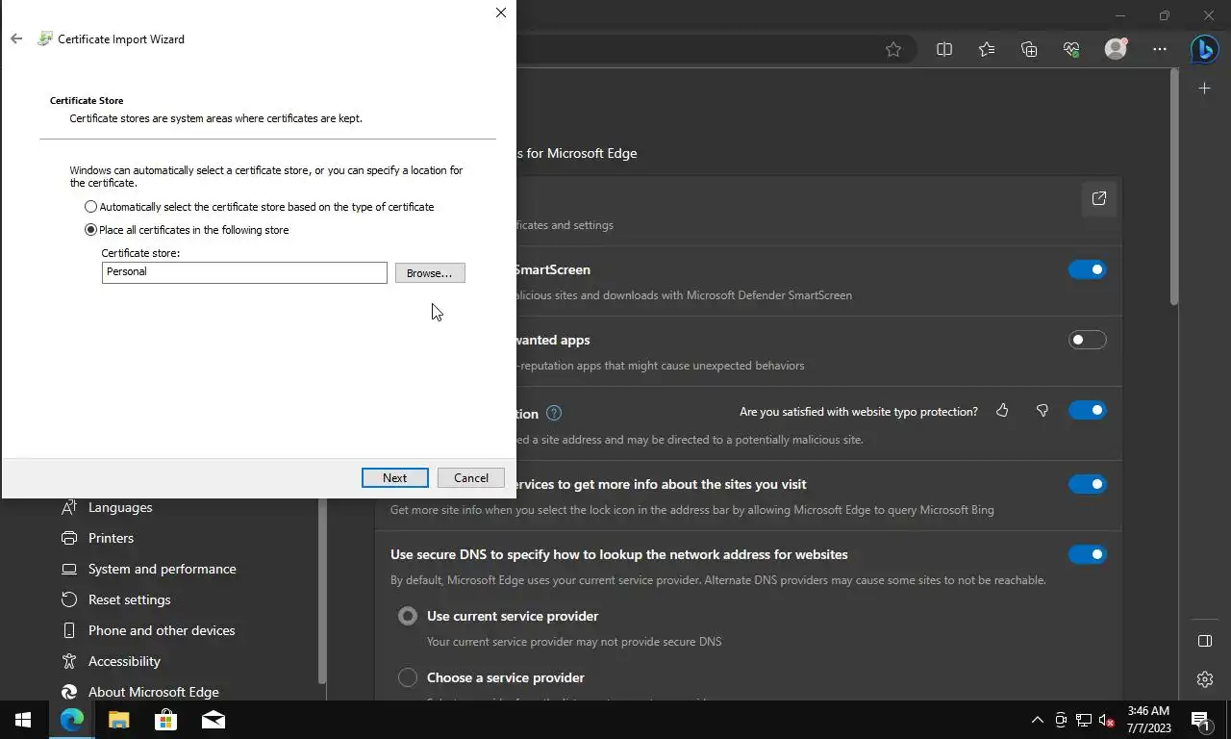Select 'Choose a service provider' radio
Image resolution: width=1231 pixels, height=739 pixels.
click(x=408, y=677)
